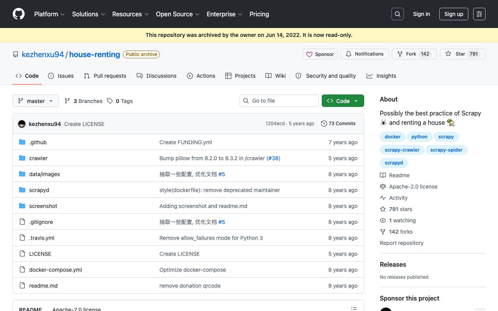
Task: View 0 Tags link
Action: pyautogui.click(x=120, y=101)
